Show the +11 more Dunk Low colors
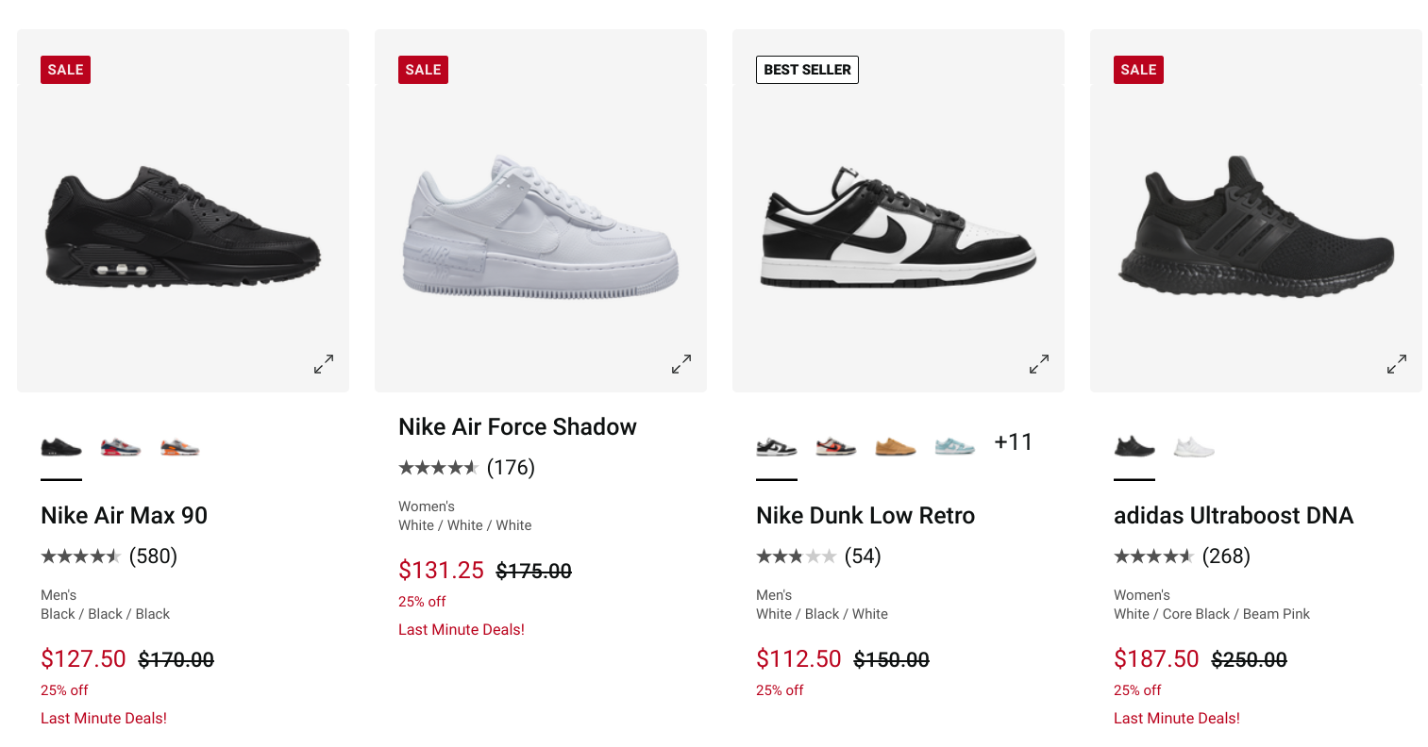1428x747 pixels. (1014, 442)
